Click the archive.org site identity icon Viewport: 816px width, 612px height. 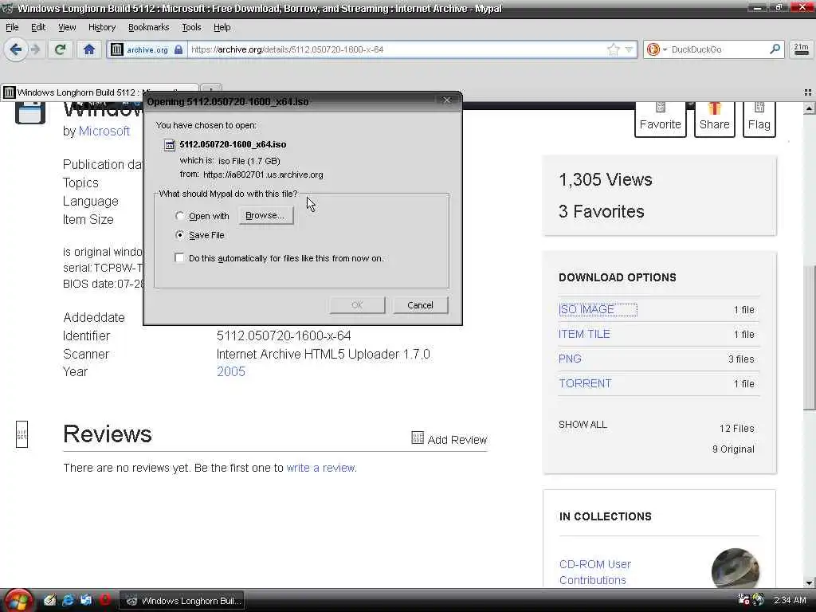(117, 50)
